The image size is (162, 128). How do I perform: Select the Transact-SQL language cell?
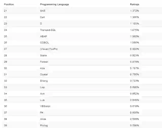pos(48,30)
